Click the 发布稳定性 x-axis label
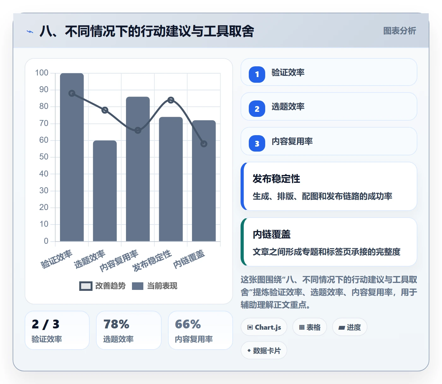This screenshot has width=442, height=384. pos(152,261)
